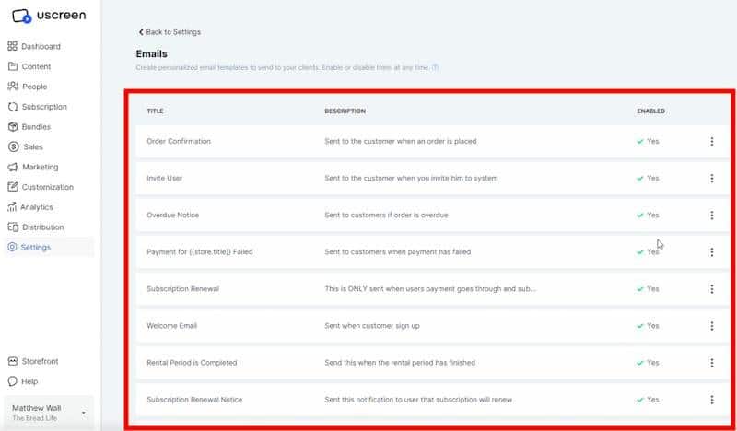Click the Sales dollar icon
This screenshot has height=431, width=737.
click(x=13, y=146)
